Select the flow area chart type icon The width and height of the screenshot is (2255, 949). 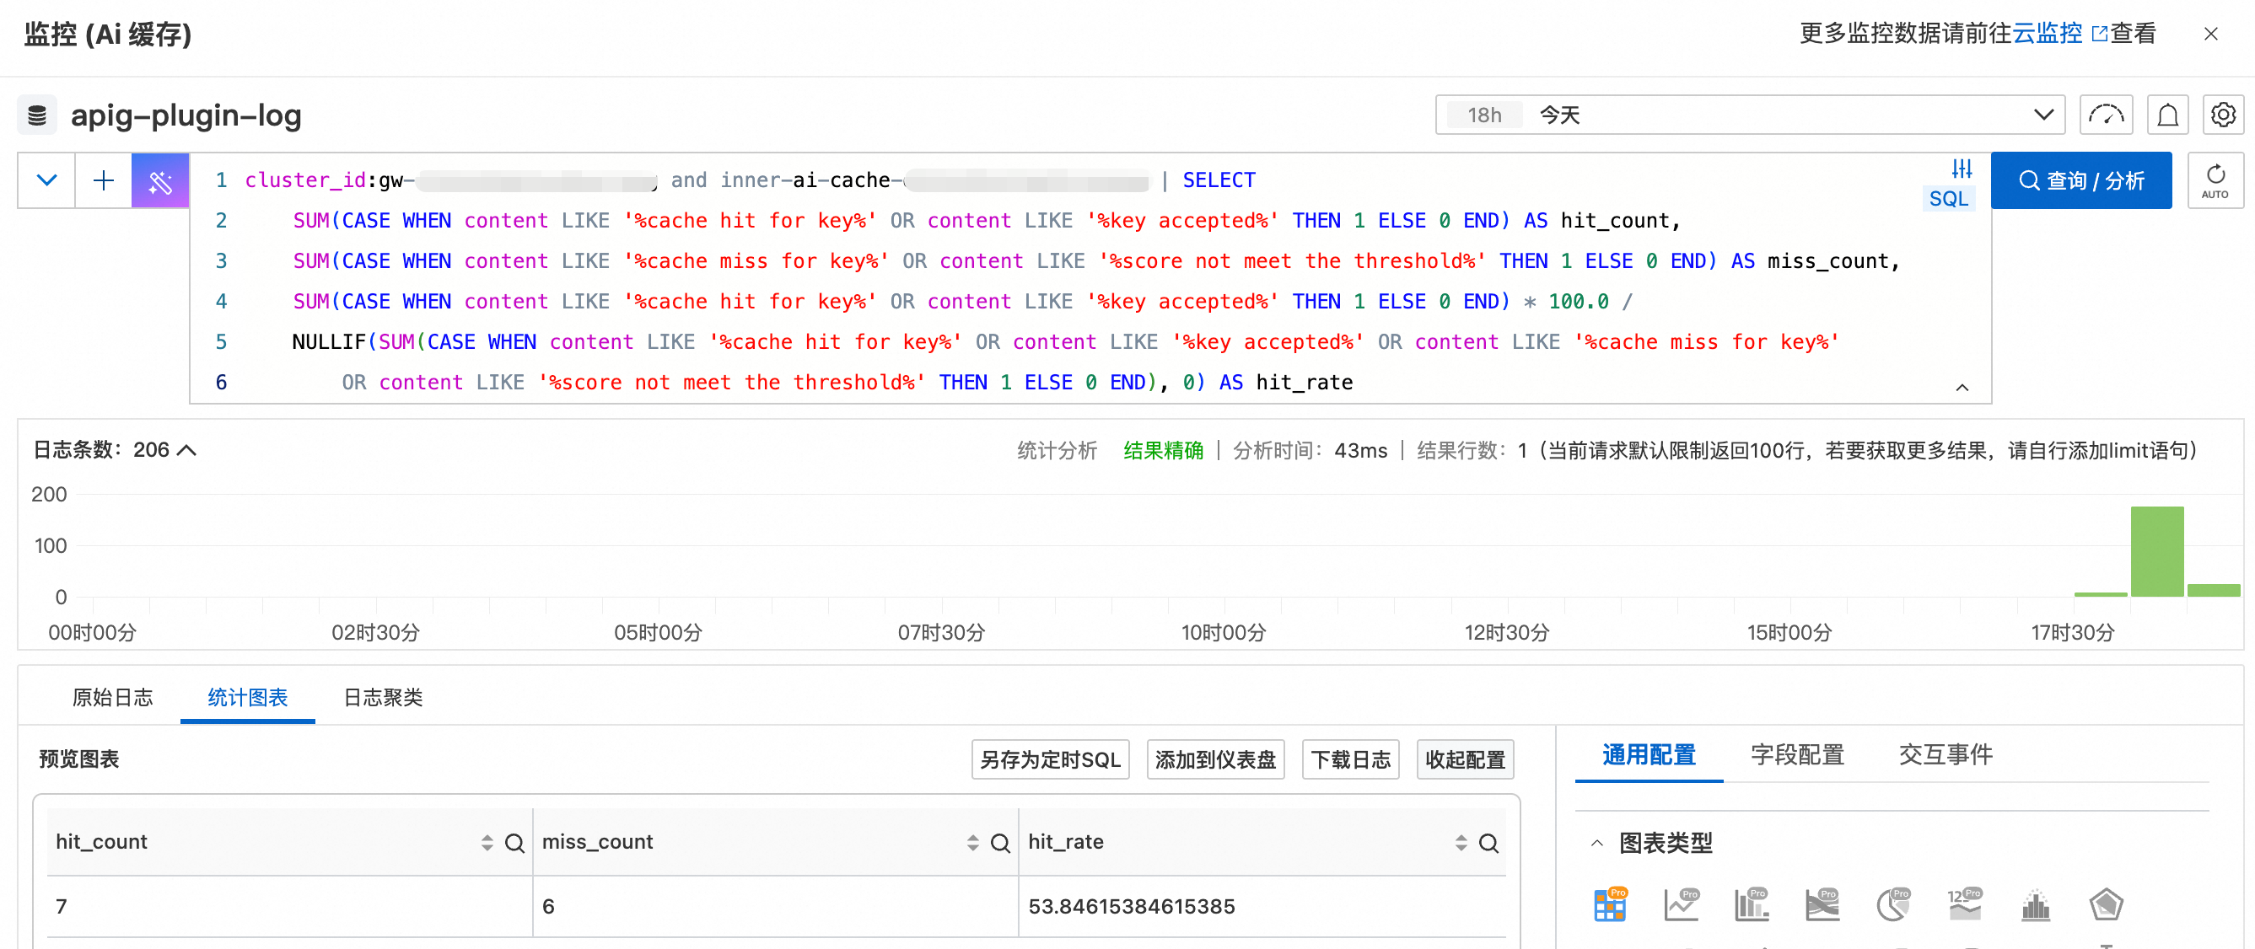[1822, 904]
